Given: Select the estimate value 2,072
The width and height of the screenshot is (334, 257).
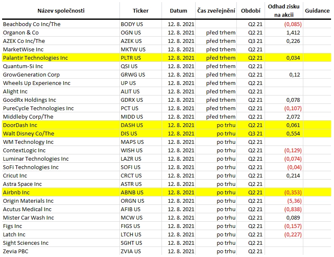Looking at the screenshot, I should click(293, 117).
